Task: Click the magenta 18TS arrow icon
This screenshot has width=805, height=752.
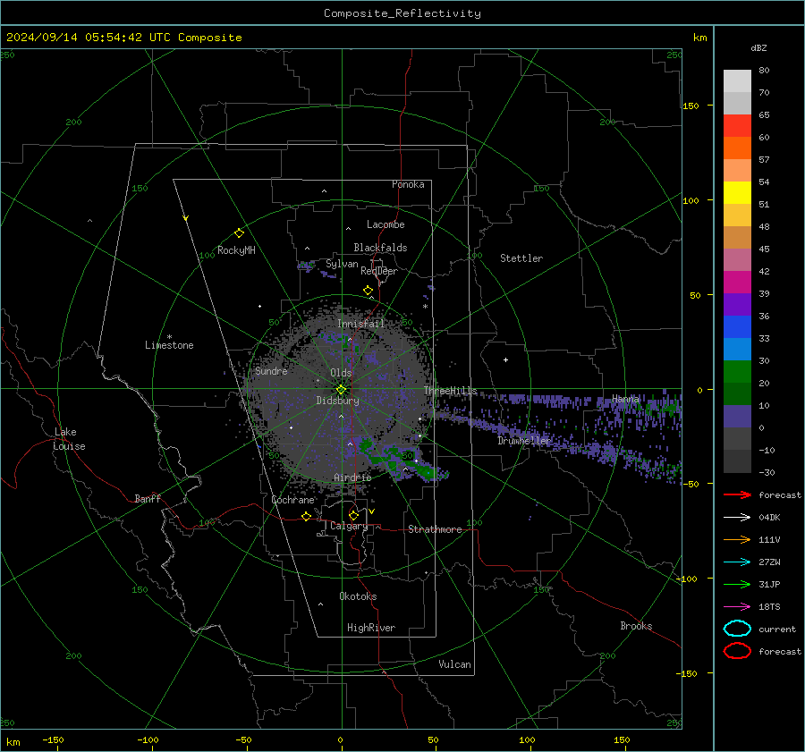Action: coord(737,607)
